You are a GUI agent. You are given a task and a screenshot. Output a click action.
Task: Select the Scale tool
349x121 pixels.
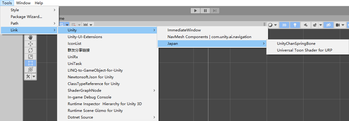31,57
